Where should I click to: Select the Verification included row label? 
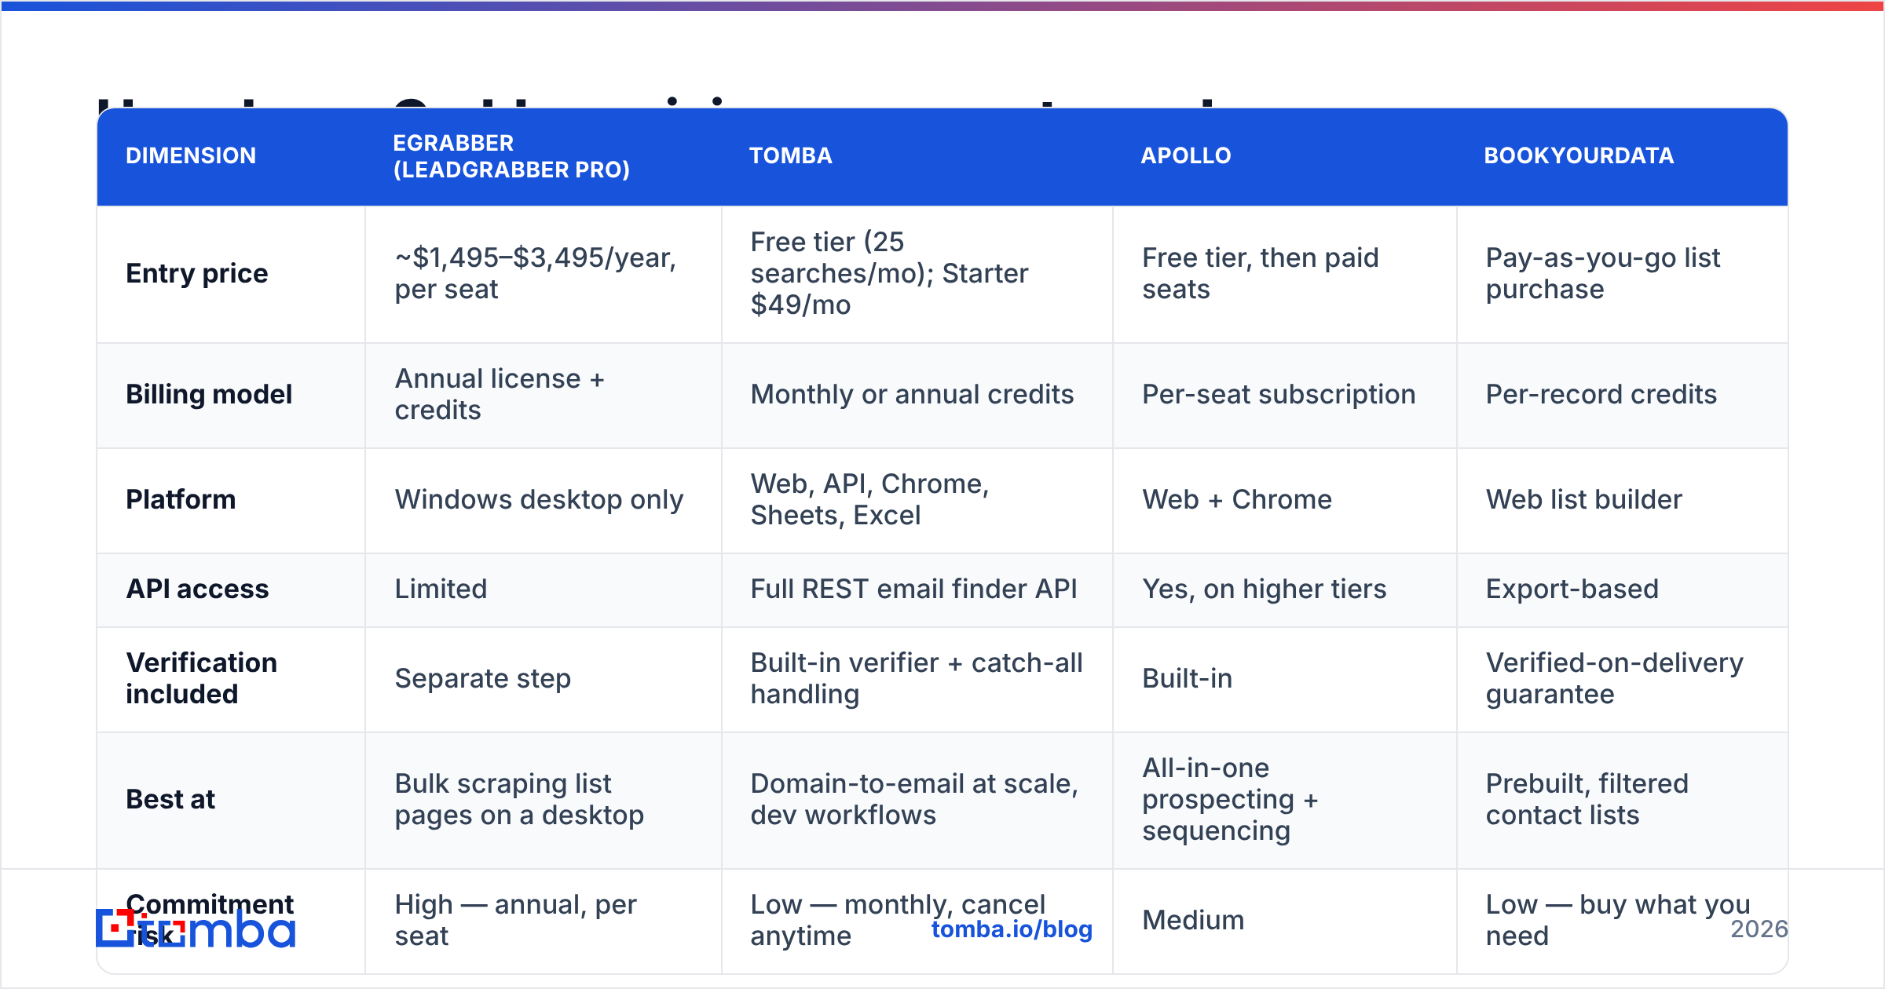point(202,678)
